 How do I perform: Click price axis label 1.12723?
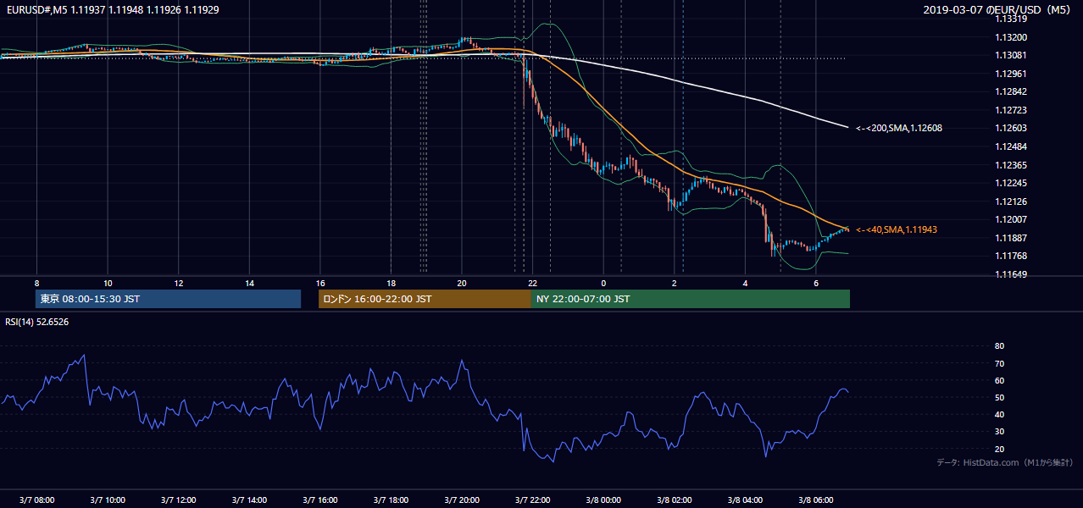click(1012, 110)
